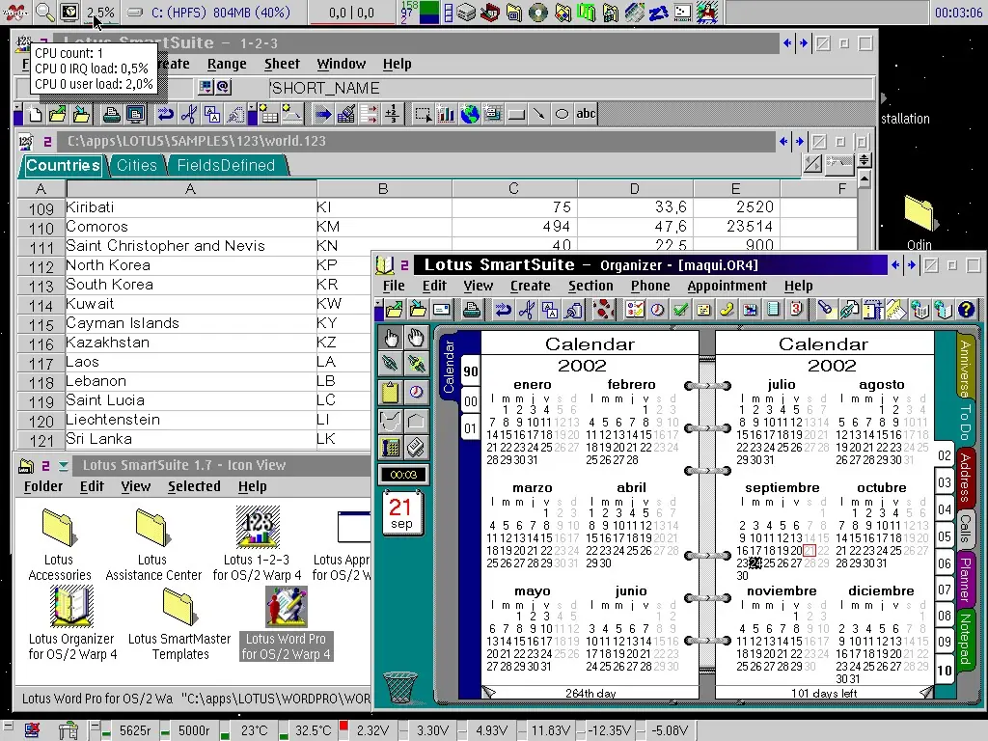Open the Folder menu in Icon View window
Screen dimensions: 988x741
(43, 486)
